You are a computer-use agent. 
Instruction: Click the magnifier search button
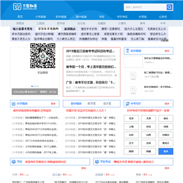[x=169, y=7]
